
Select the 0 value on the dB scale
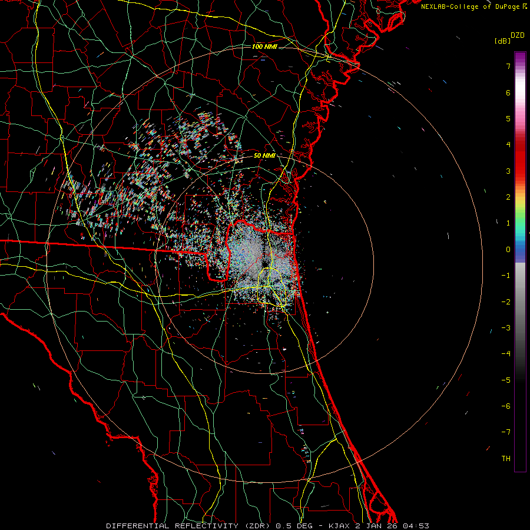(x=508, y=250)
